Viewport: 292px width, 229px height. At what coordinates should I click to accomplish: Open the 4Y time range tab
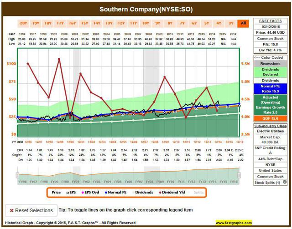pos(219,23)
